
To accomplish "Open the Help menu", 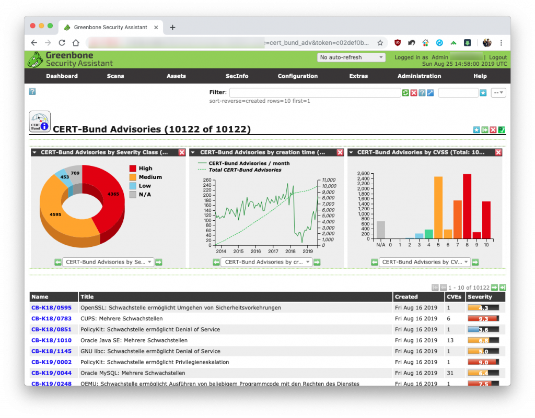I will [x=480, y=76].
